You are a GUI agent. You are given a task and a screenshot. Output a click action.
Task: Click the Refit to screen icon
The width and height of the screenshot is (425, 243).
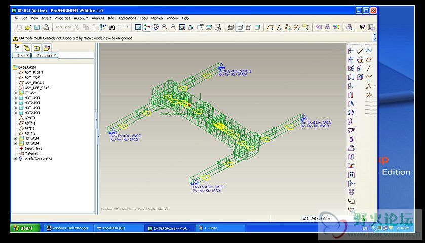coord(182,27)
